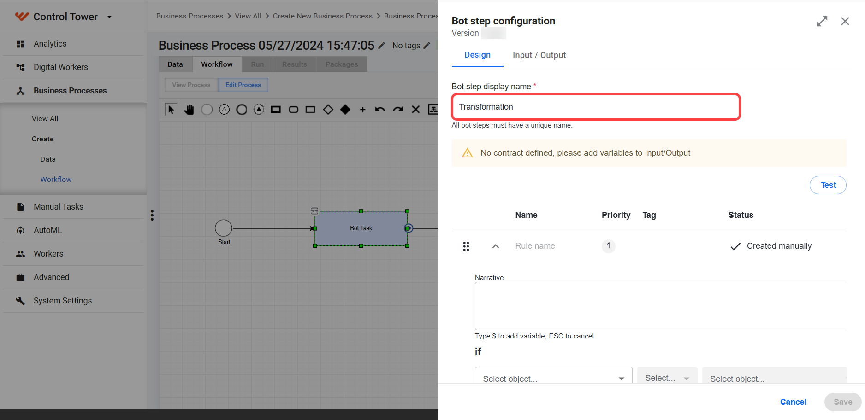
Task: Pick the filled black diamond shape
Action: click(x=345, y=110)
